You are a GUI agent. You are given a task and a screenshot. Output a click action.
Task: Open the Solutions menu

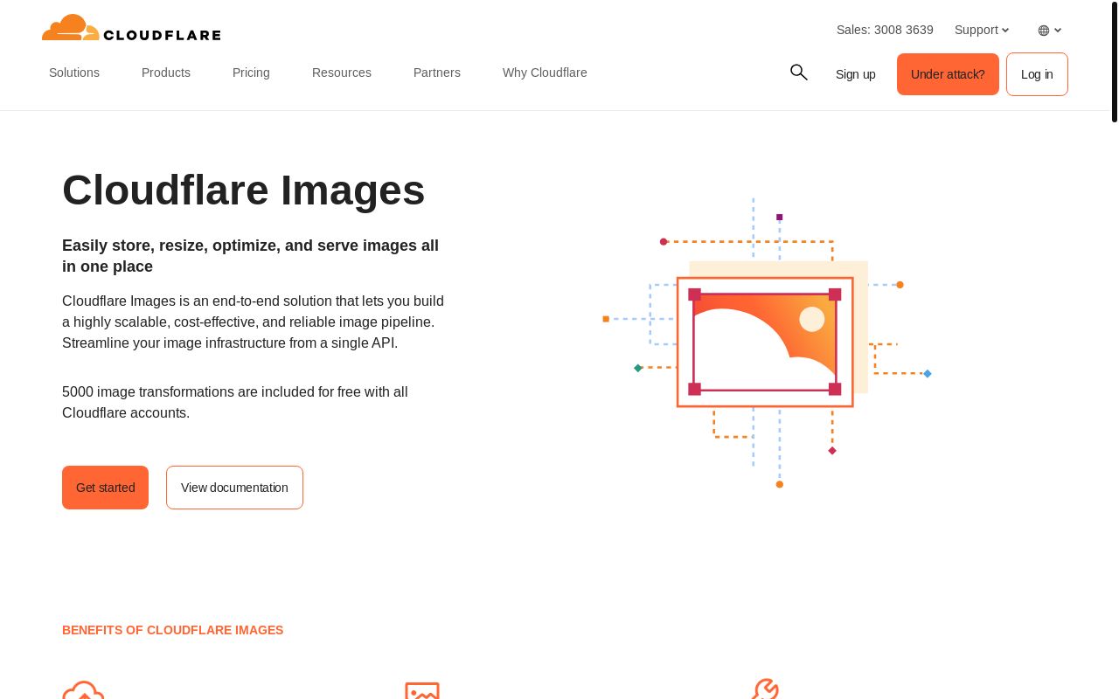pyautogui.click(x=74, y=73)
